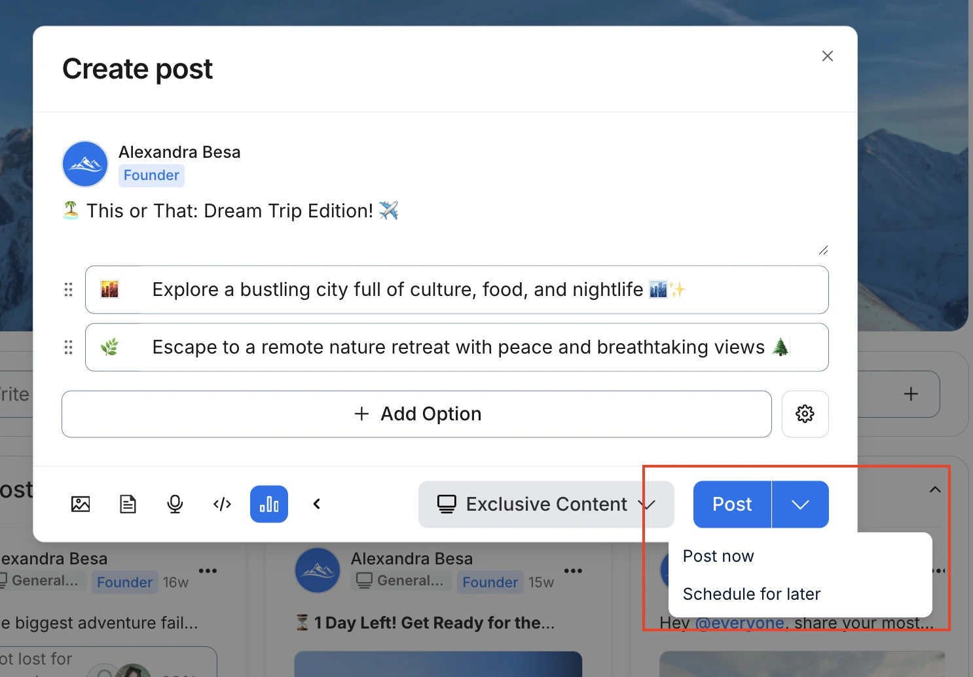Click the Add Option button
Screen dimensions: 973x677
tap(416, 414)
